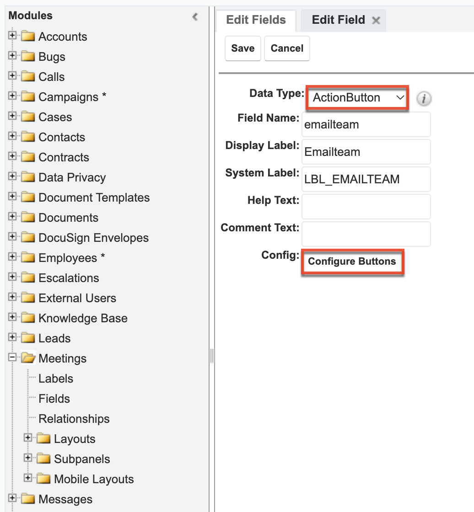Click the Mobile Layouts folder icon
The width and height of the screenshot is (474, 512).
(43, 479)
